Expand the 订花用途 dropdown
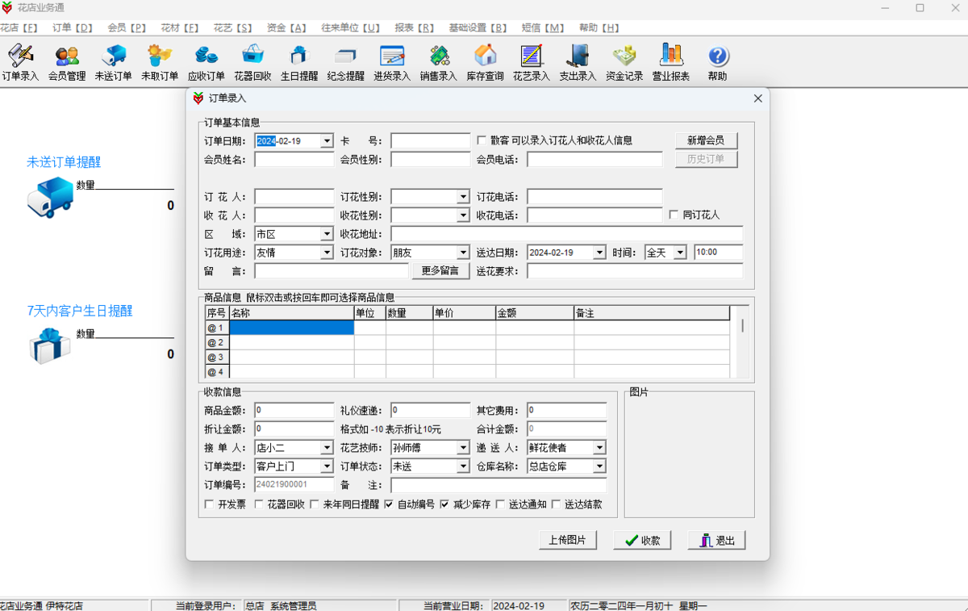 pyautogui.click(x=327, y=253)
